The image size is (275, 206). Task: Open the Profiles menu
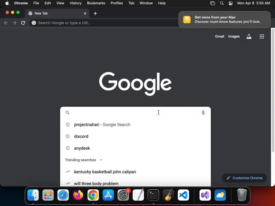pos(117,3)
